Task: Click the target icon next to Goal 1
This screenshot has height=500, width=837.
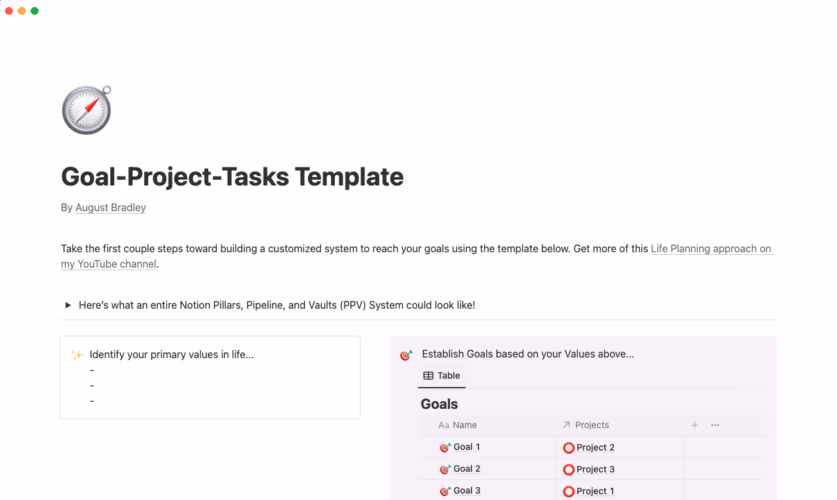Action: click(x=446, y=447)
